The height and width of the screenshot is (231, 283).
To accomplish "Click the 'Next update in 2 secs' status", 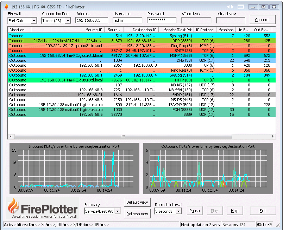I will point(200,225).
